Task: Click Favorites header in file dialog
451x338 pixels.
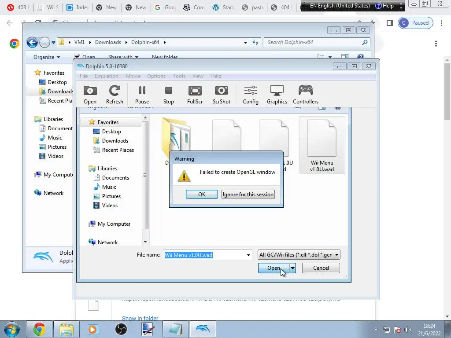Action: coord(108,122)
